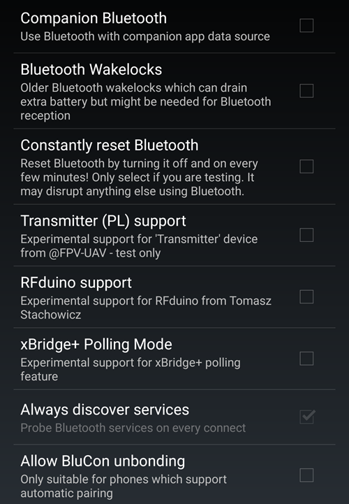The height and width of the screenshot is (504, 349).
Task: Tap the Companion Bluetooth title
Action: coord(94,18)
